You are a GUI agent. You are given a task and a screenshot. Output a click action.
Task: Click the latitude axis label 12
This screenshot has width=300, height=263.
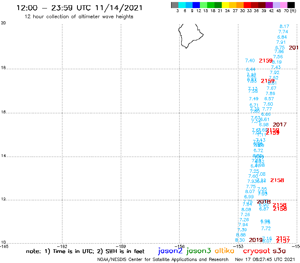3,199
